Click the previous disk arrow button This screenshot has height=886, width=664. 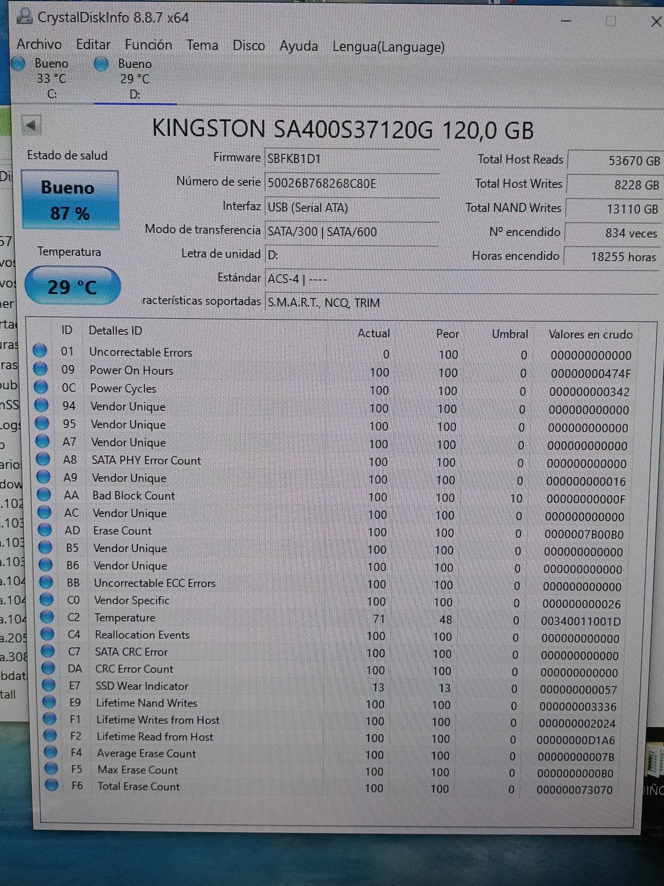pyautogui.click(x=31, y=125)
